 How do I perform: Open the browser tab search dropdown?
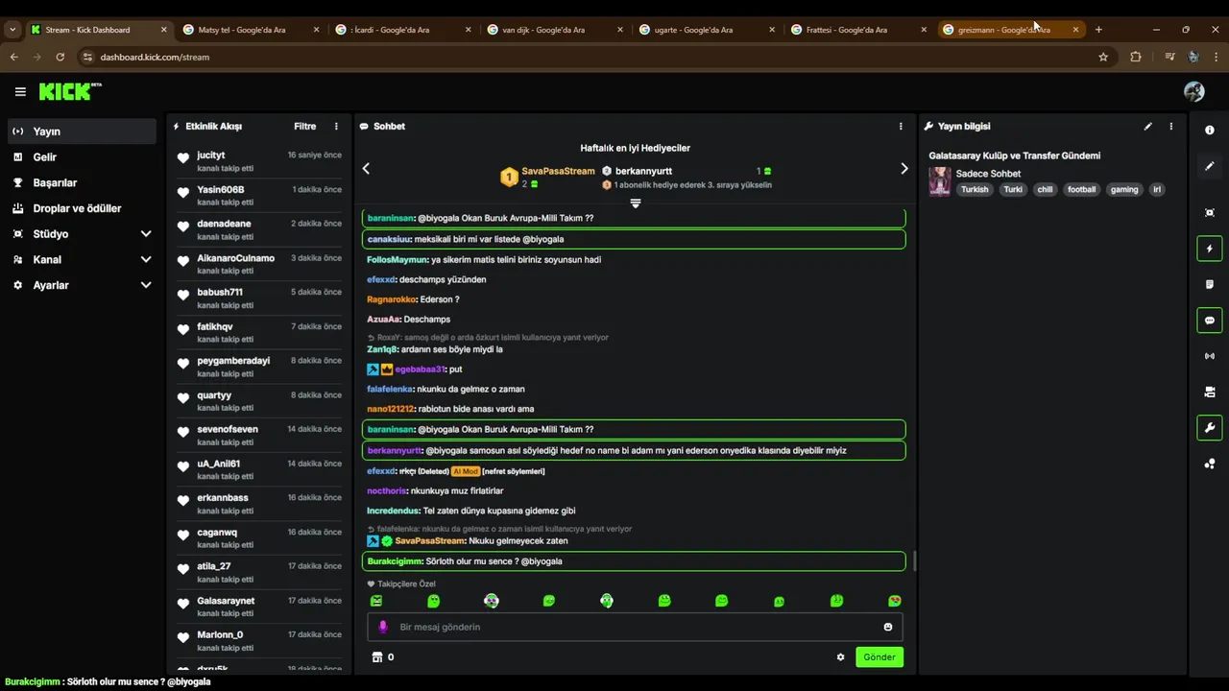click(12, 30)
